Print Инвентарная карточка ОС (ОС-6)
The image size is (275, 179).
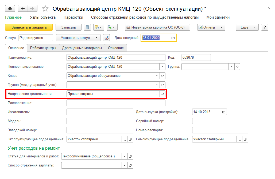tap(157, 27)
